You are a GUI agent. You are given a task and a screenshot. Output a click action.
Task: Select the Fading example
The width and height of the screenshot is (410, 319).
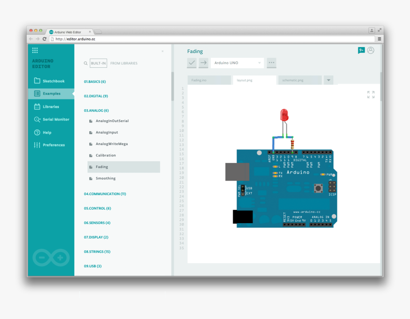coord(123,167)
